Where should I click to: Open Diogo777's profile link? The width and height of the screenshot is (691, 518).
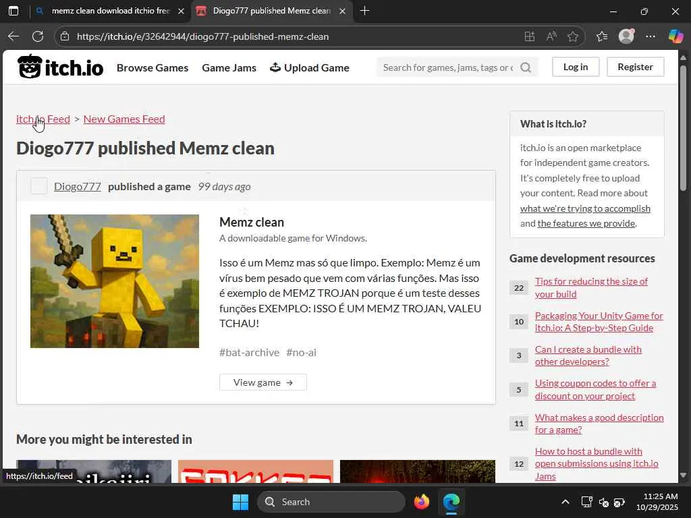click(78, 187)
